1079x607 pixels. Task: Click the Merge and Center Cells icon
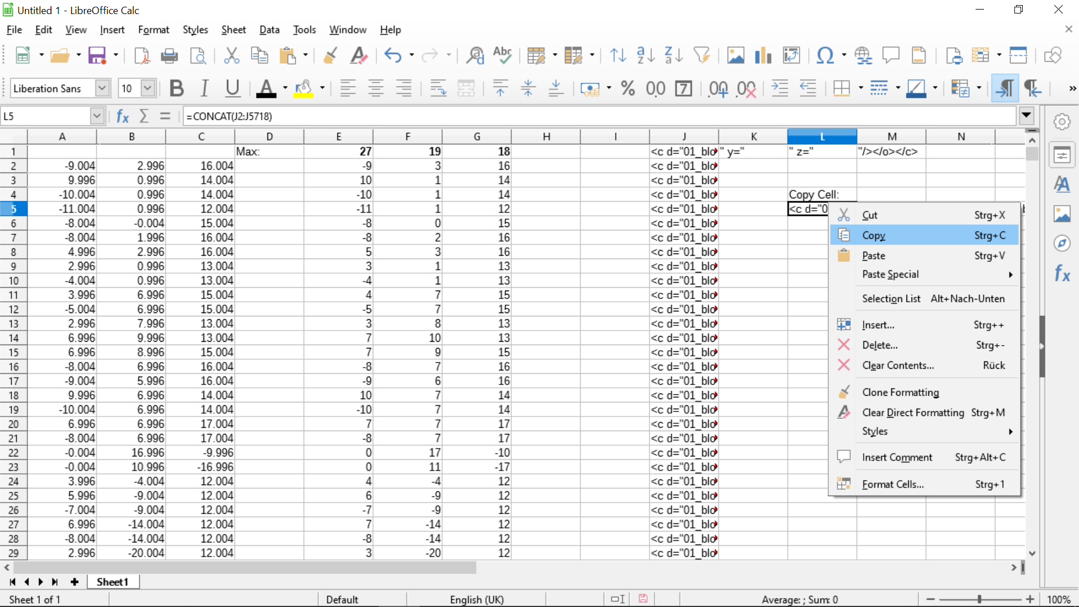point(466,88)
